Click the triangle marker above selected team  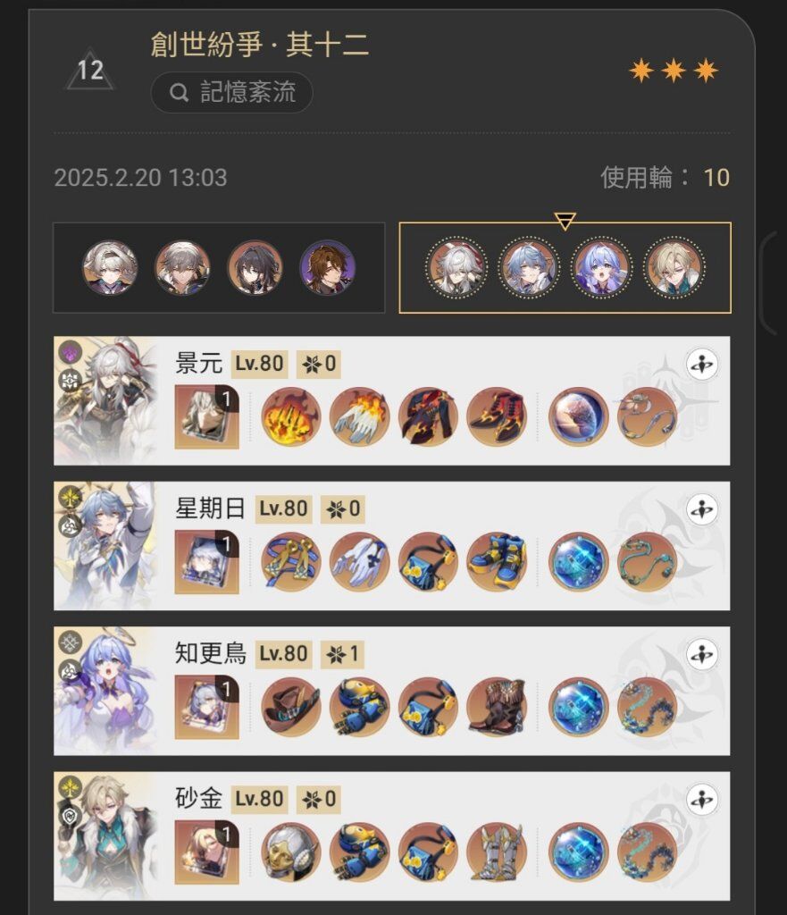point(565,221)
